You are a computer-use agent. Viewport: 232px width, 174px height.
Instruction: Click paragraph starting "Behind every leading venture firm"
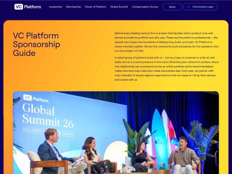[x=166, y=42]
